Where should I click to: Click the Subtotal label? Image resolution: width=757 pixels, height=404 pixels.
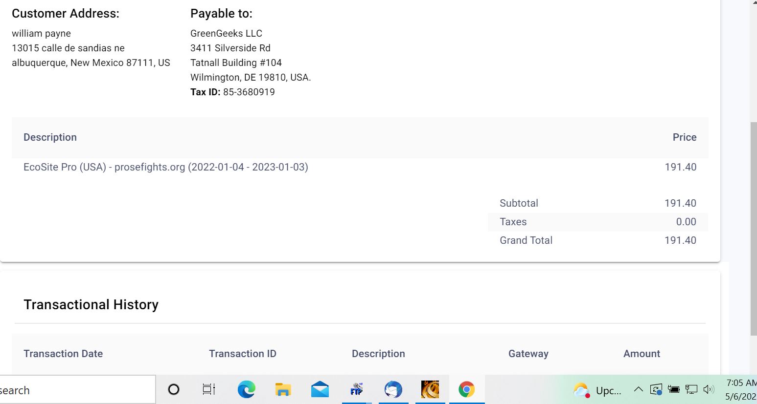[x=519, y=203]
